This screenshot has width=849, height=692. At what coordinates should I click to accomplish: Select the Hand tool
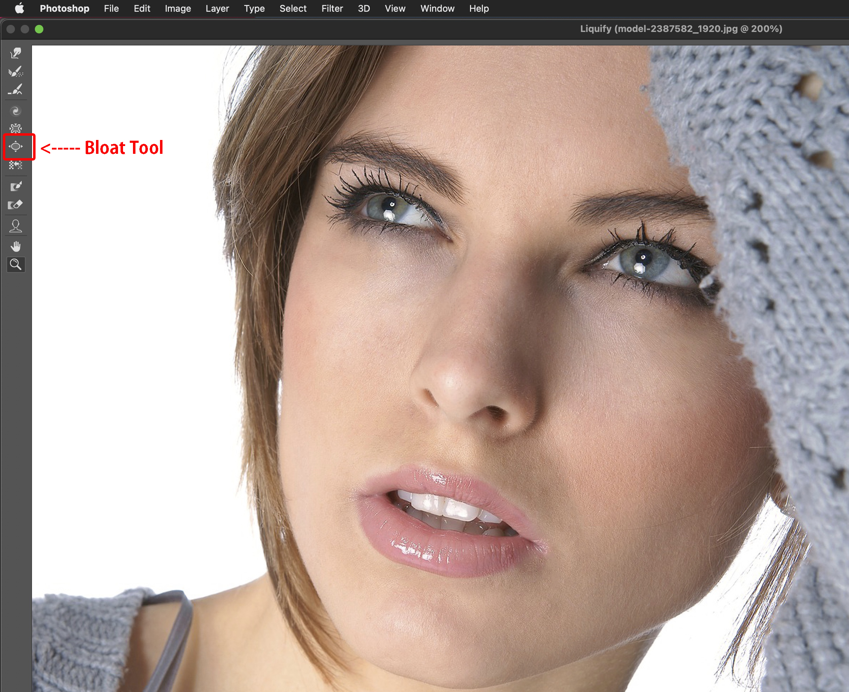(16, 247)
